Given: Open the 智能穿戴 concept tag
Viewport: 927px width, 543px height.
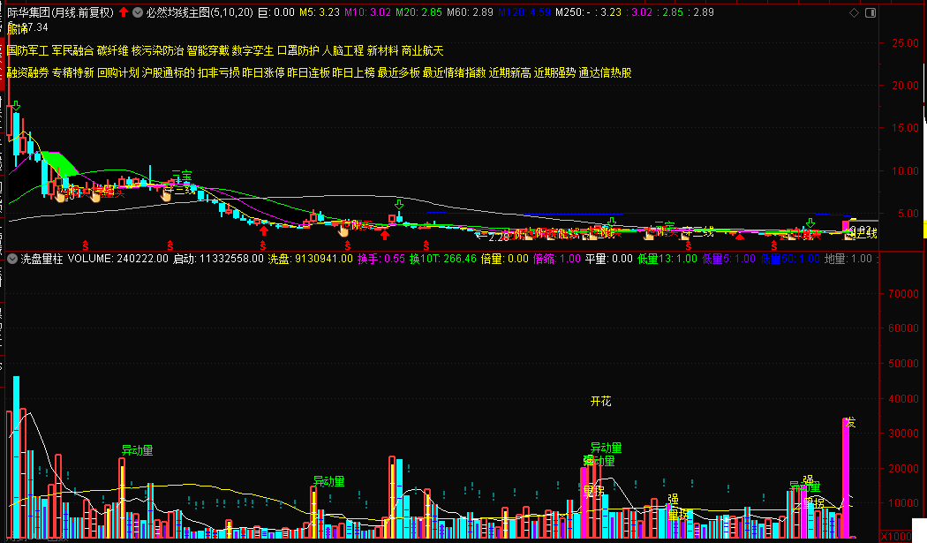Looking at the screenshot, I should [x=208, y=51].
